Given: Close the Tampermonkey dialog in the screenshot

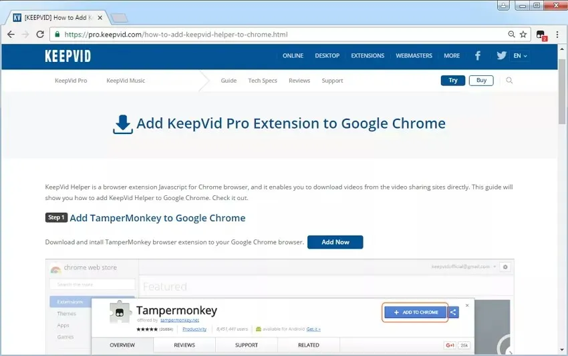Looking at the screenshot, I should click(x=467, y=305).
